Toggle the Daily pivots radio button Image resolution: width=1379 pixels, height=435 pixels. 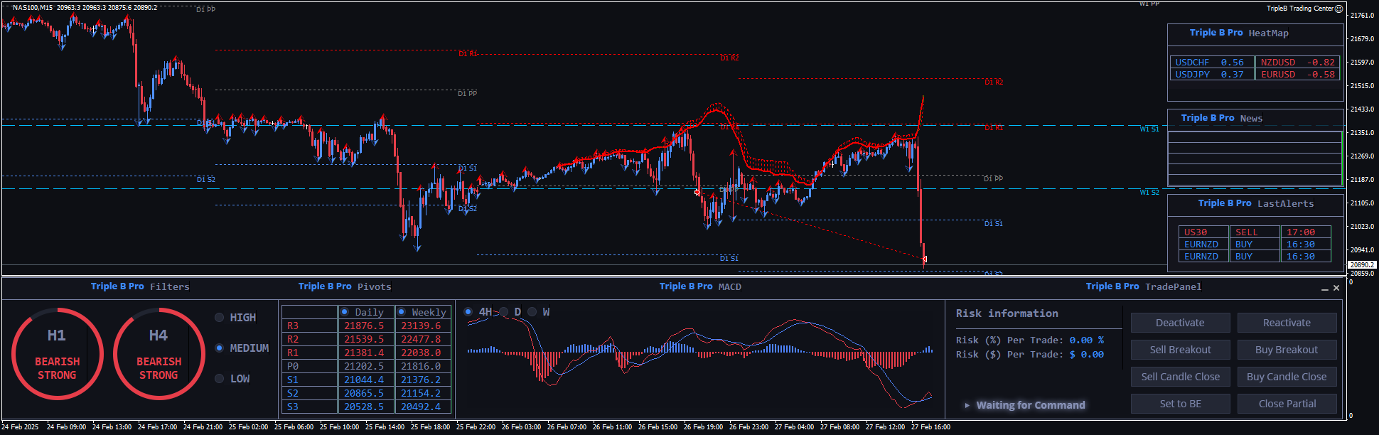[345, 312]
